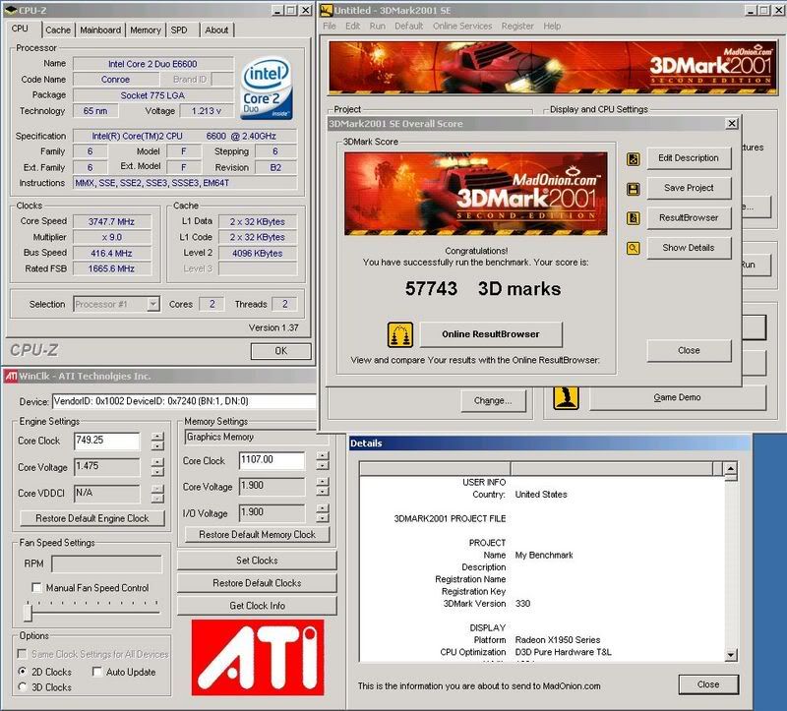Click the Edit Description document icon
Screen dimensions: 787x711
coord(633,159)
